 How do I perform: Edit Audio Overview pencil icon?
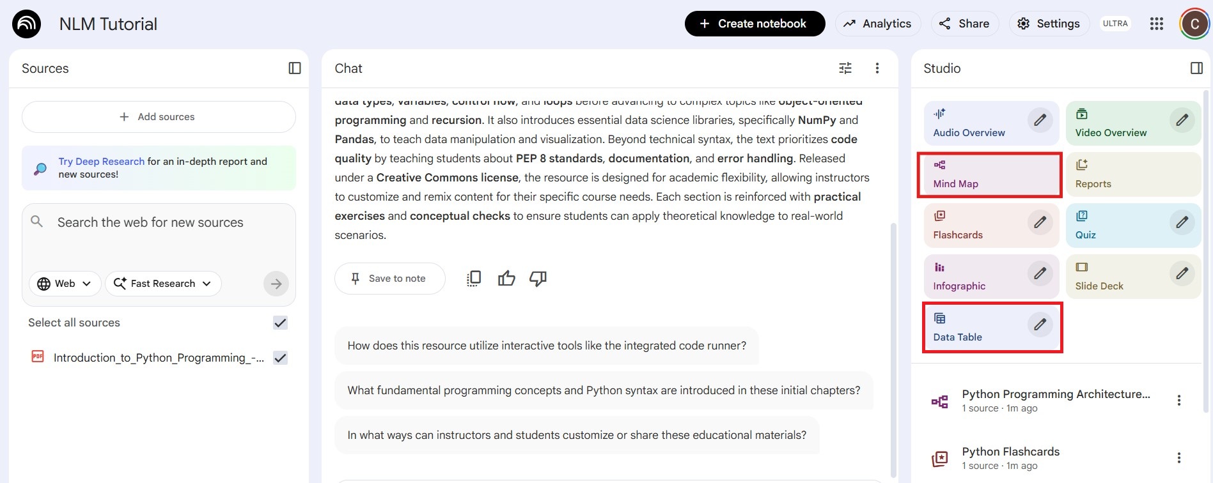(x=1040, y=120)
